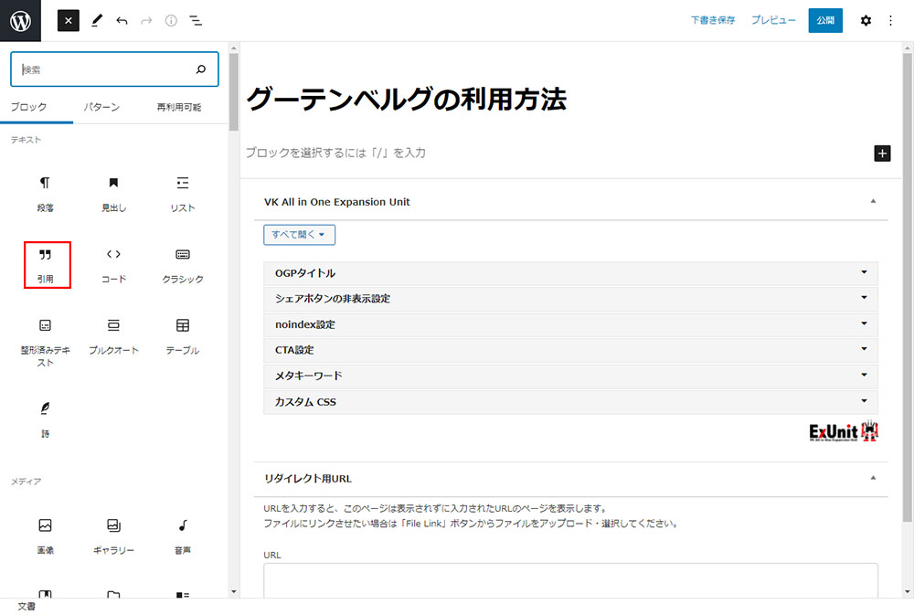
Task: Add the コード code block
Action: [x=113, y=264]
